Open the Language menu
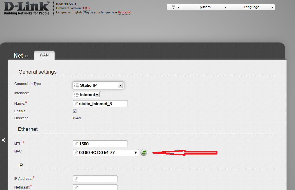The height and width of the screenshot is (190, 295). coord(251,7)
